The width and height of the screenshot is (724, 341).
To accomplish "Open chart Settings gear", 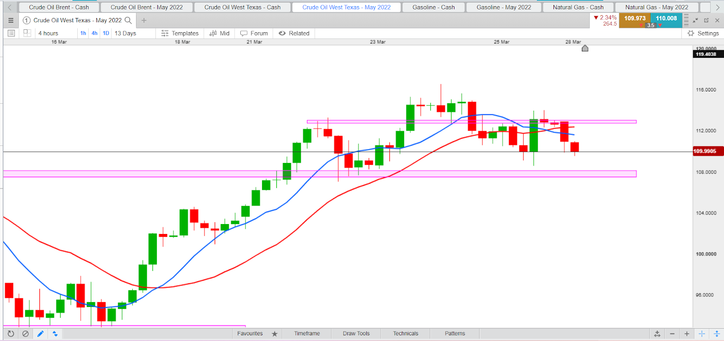I will point(690,33).
